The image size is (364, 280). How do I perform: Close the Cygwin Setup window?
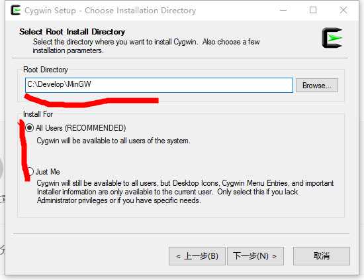(x=343, y=10)
